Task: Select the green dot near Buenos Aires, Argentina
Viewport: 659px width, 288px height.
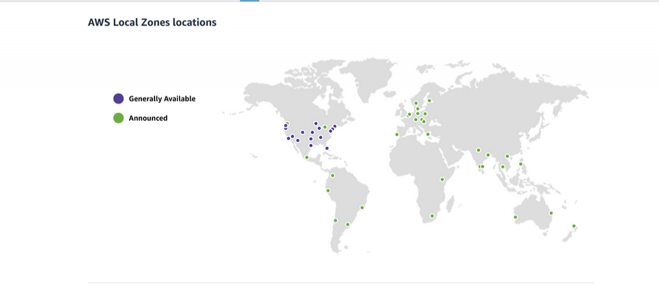Action: [x=347, y=224]
